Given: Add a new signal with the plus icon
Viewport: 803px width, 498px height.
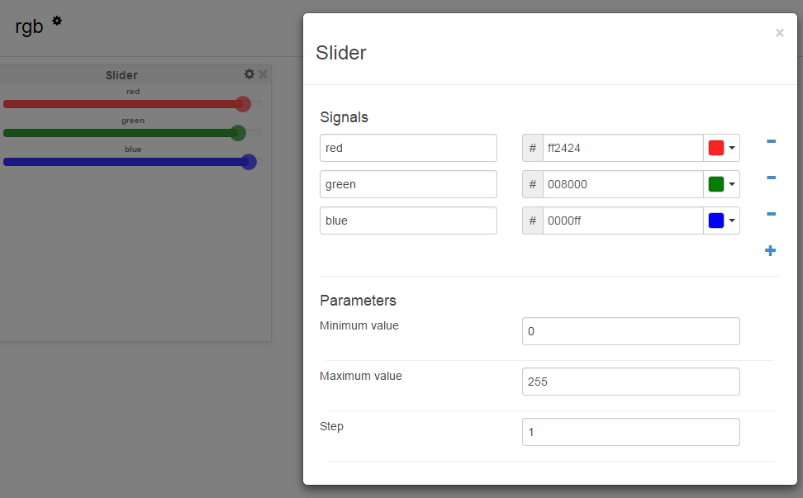Looking at the screenshot, I should pyautogui.click(x=770, y=251).
